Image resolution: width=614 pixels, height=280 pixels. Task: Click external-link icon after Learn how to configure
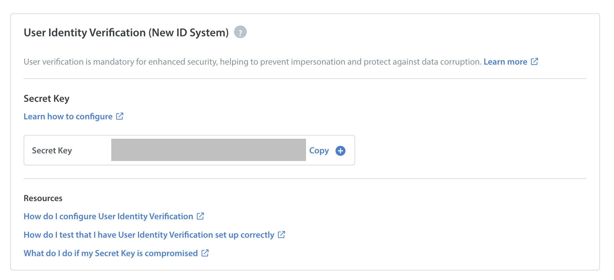point(120,116)
